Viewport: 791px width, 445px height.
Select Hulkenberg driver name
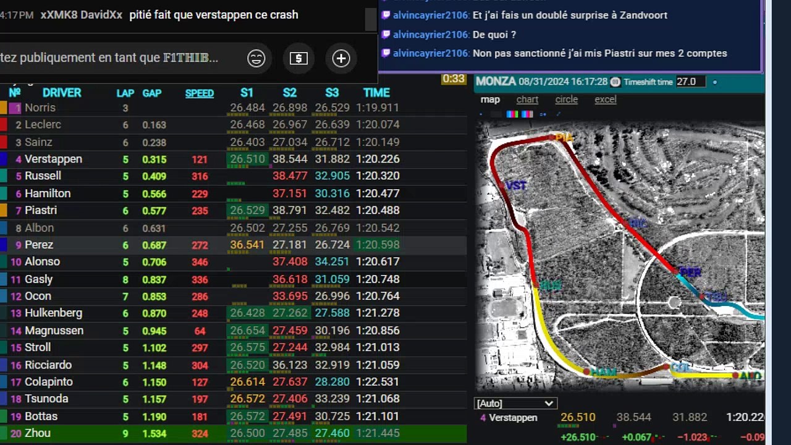[x=53, y=313]
